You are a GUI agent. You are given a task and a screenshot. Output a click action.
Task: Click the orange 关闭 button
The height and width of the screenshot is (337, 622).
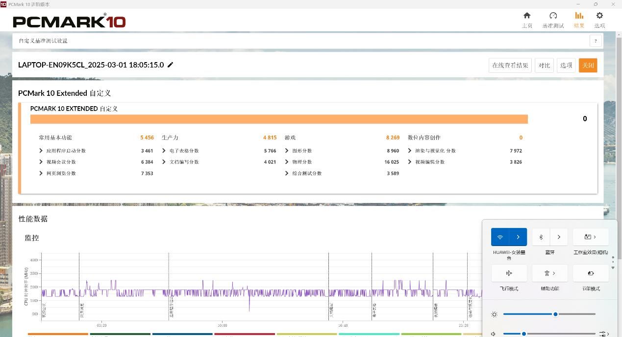(x=588, y=66)
